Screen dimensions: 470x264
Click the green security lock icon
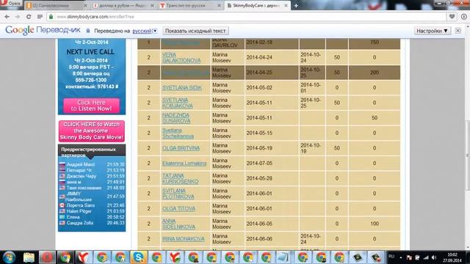51,17
